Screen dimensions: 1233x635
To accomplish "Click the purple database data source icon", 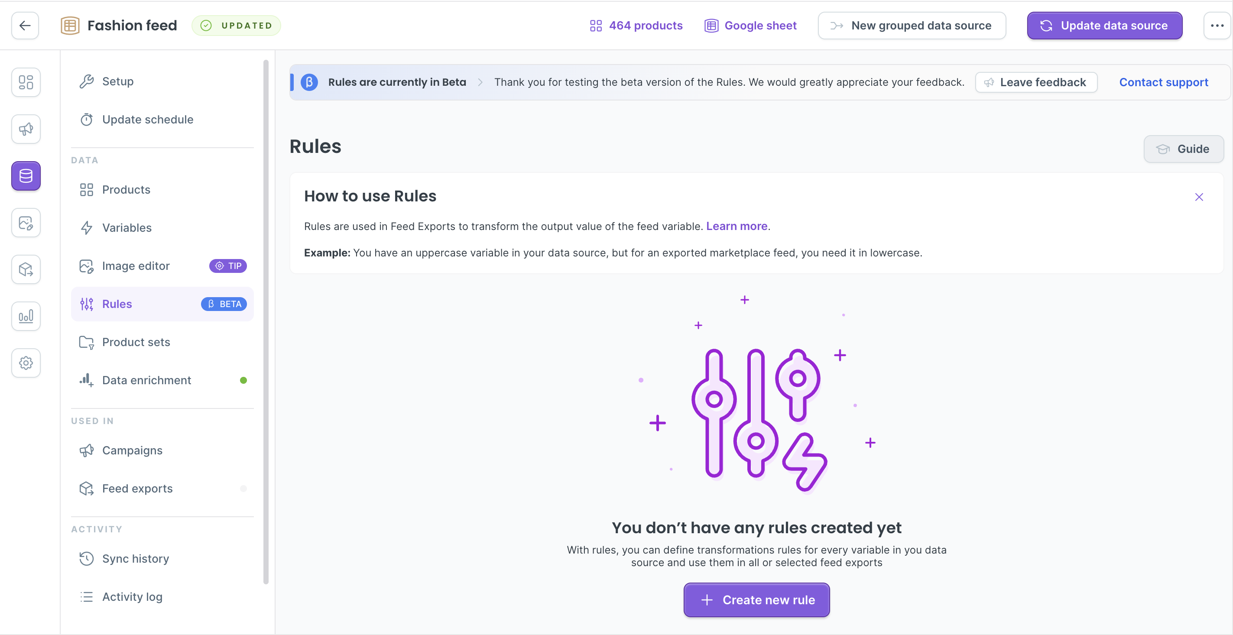I will click(26, 175).
